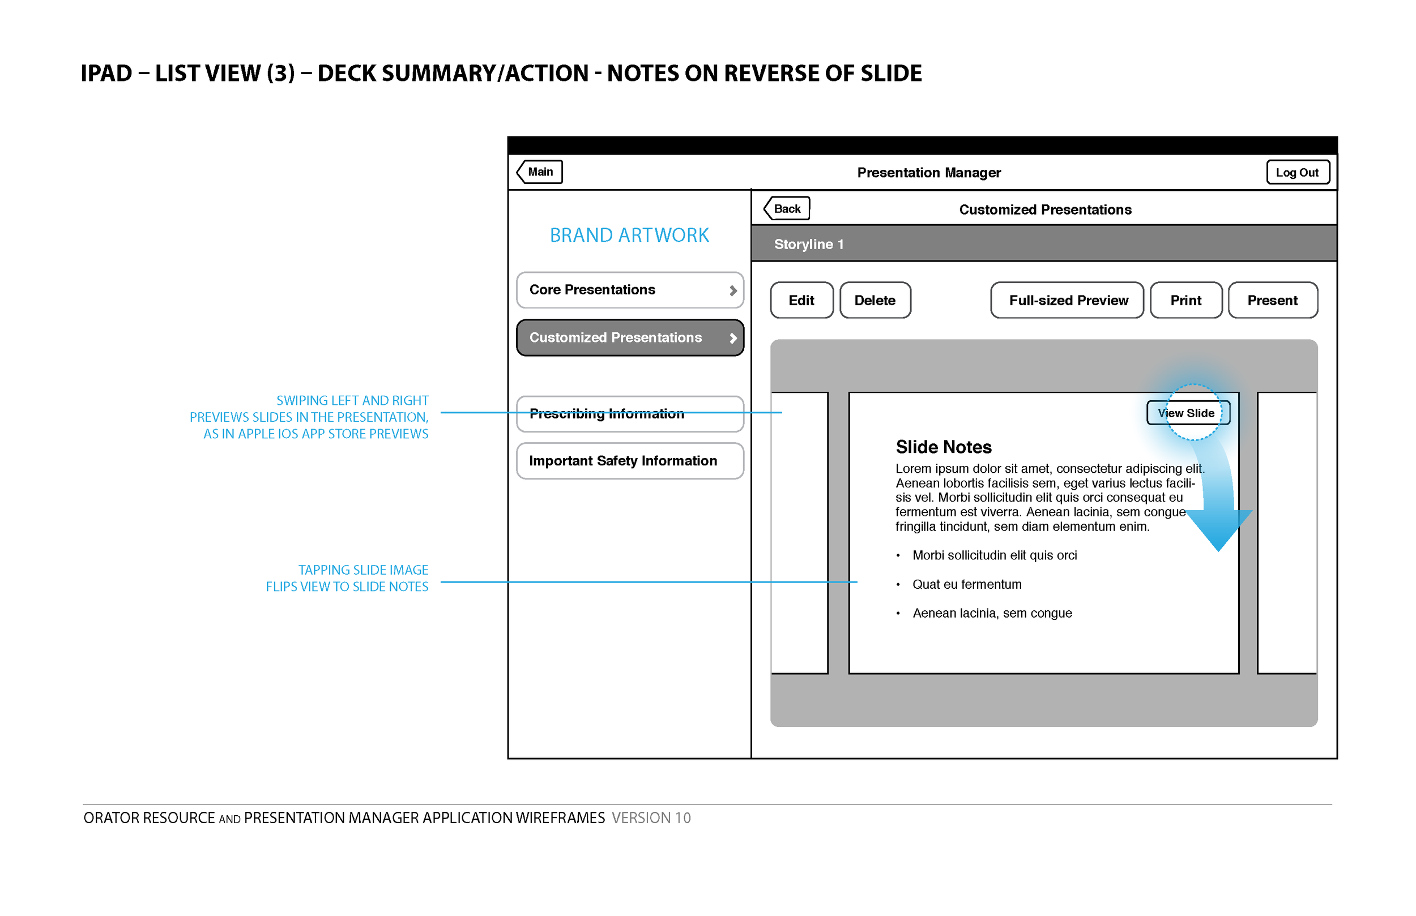Click the bullet 'Quat eu fermentum'
1416x916 pixels.
point(967,585)
